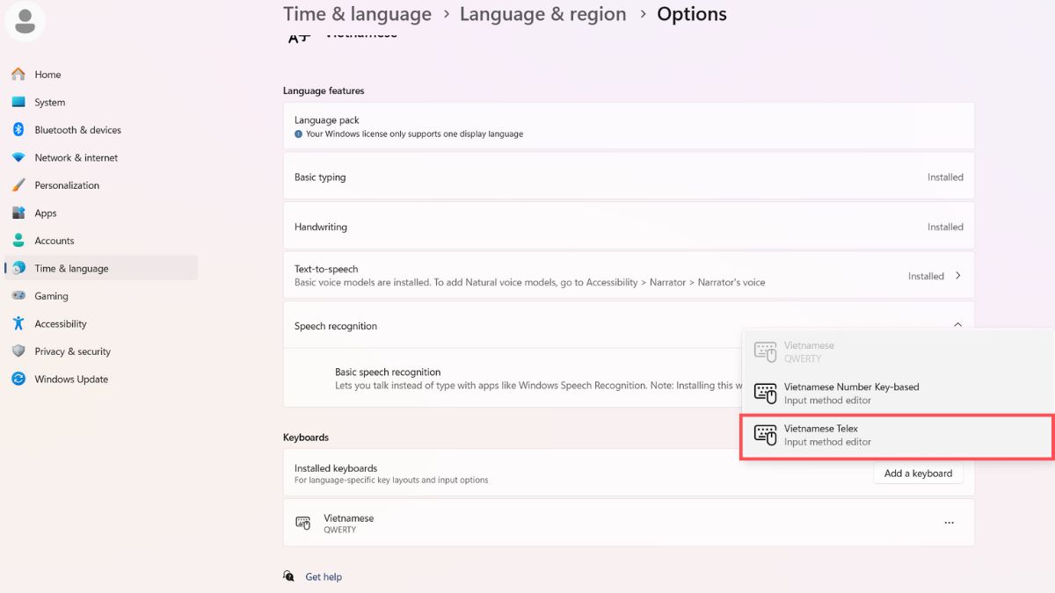The width and height of the screenshot is (1055, 593).
Task: Open Accounts settings page
Action: 101,241
